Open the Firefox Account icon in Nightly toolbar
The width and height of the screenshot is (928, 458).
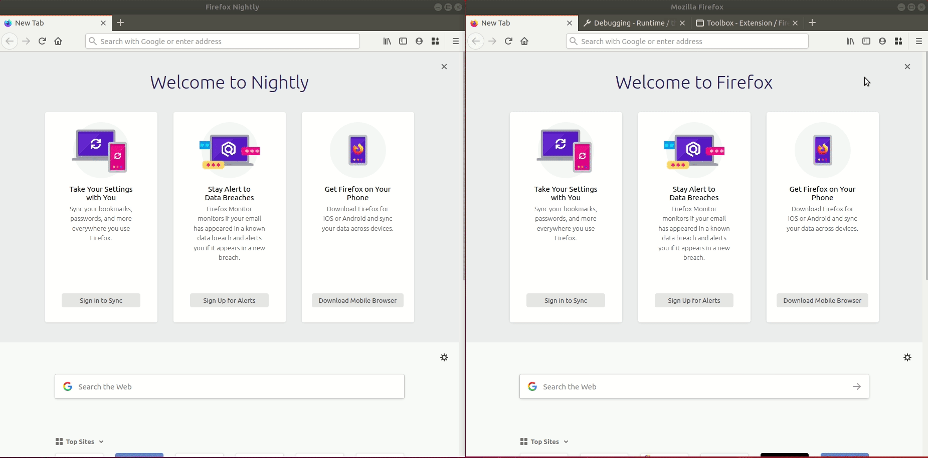pyautogui.click(x=419, y=41)
